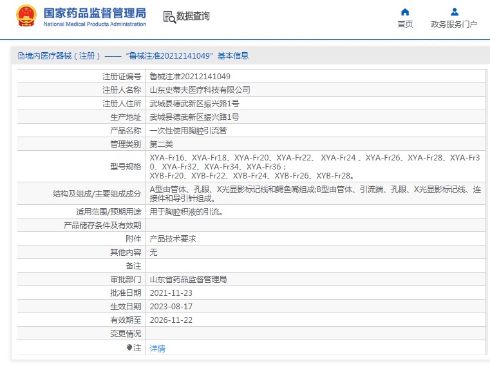Click the document icon before 境内医疗器械

point(21,56)
